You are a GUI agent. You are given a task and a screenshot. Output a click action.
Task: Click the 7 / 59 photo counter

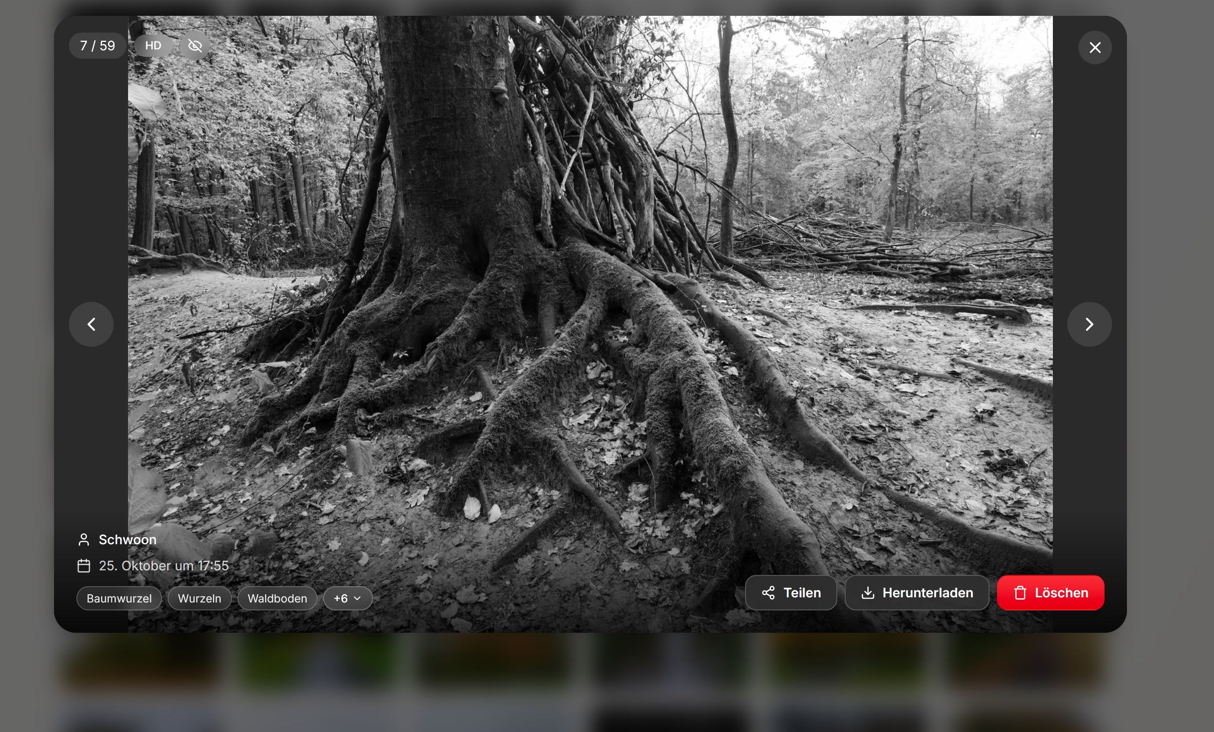pyautogui.click(x=97, y=46)
